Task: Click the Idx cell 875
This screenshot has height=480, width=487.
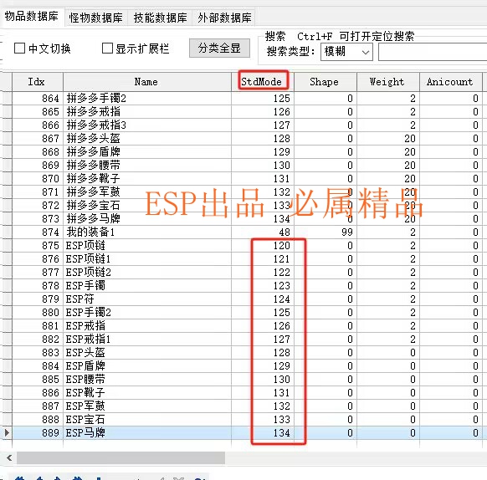Action: click(38, 246)
